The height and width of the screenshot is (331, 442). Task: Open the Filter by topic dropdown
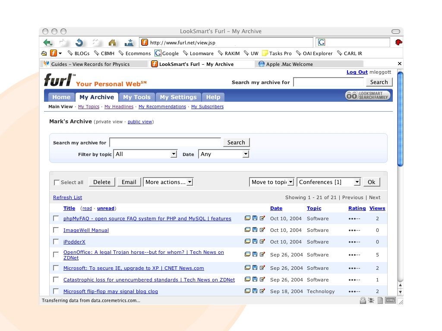[x=145, y=154]
